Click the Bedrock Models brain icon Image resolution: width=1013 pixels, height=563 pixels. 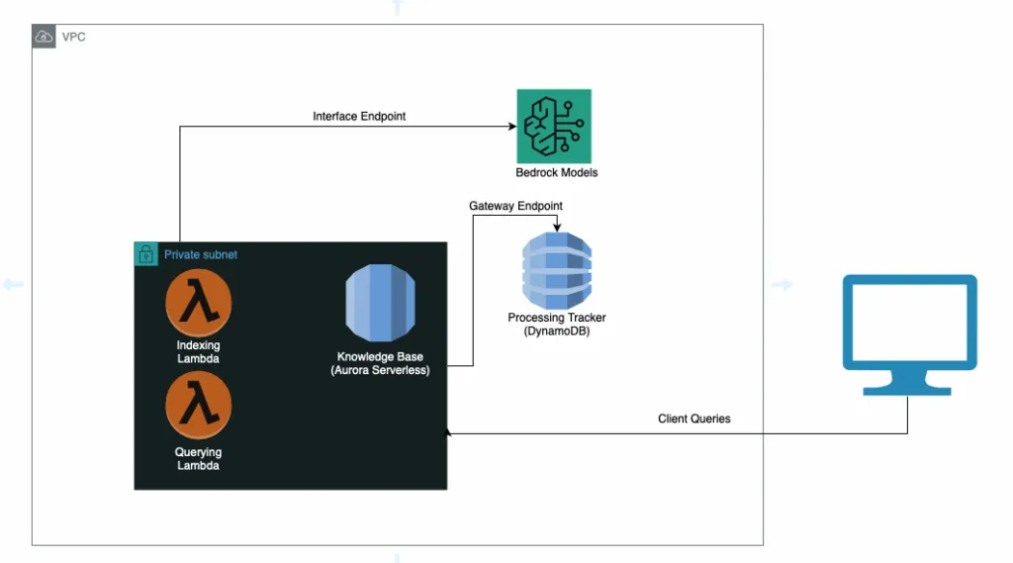[x=553, y=126]
